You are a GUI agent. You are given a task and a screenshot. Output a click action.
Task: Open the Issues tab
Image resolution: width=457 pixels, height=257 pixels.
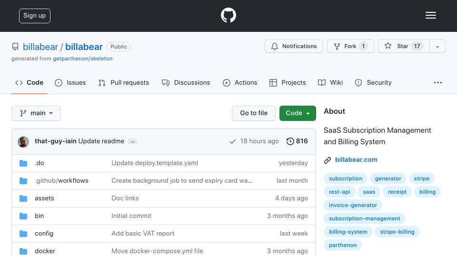[70, 83]
